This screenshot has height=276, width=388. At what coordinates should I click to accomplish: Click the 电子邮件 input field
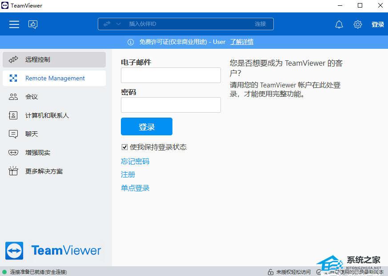[171, 75]
